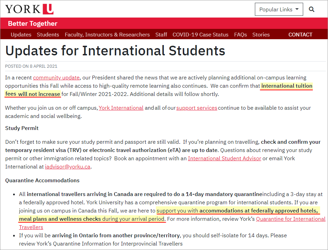Open the Updates menu item
The height and width of the screenshot is (250, 328).
21,35
